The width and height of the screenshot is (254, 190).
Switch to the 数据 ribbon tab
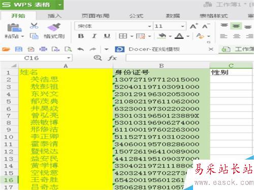tap(173, 16)
